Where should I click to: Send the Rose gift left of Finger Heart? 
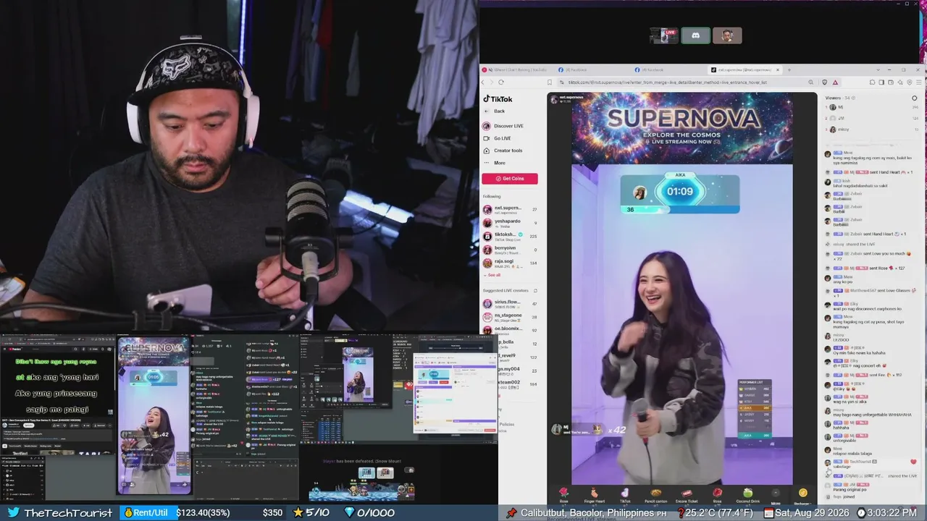point(563,496)
